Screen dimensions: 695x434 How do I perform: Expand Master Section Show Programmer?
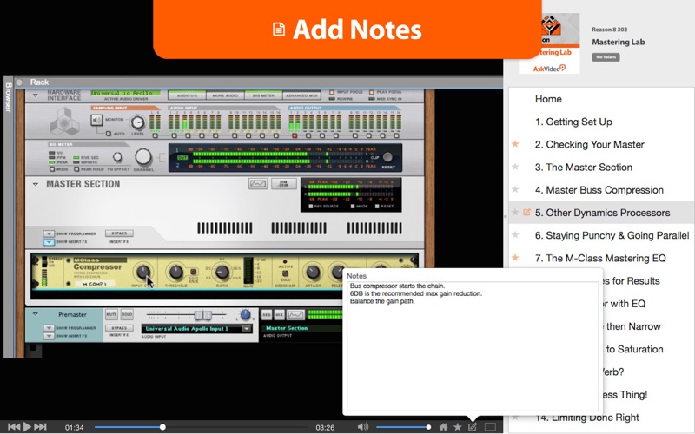[49, 233]
